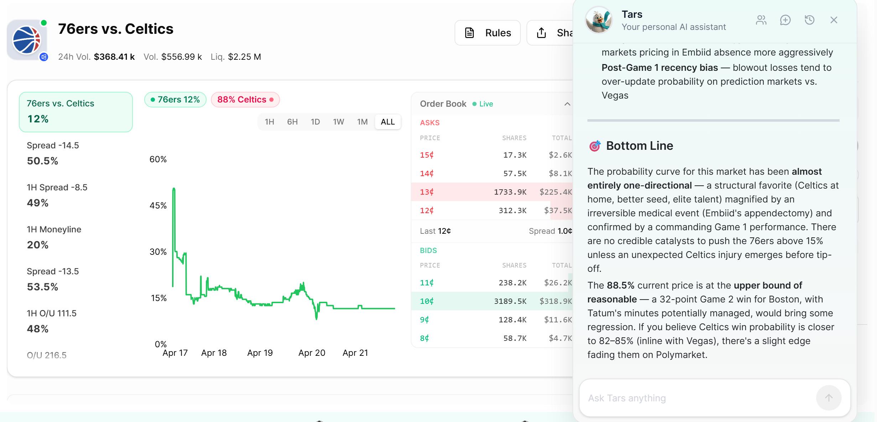Click the basketball market logo
Viewport: 877px width, 422px height.
(27, 40)
